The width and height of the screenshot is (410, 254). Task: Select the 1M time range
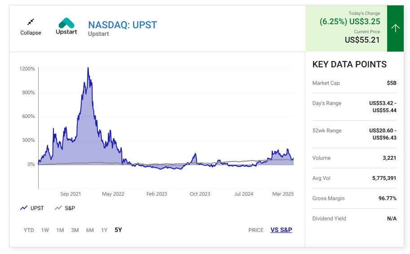click(x=60, y=230)
